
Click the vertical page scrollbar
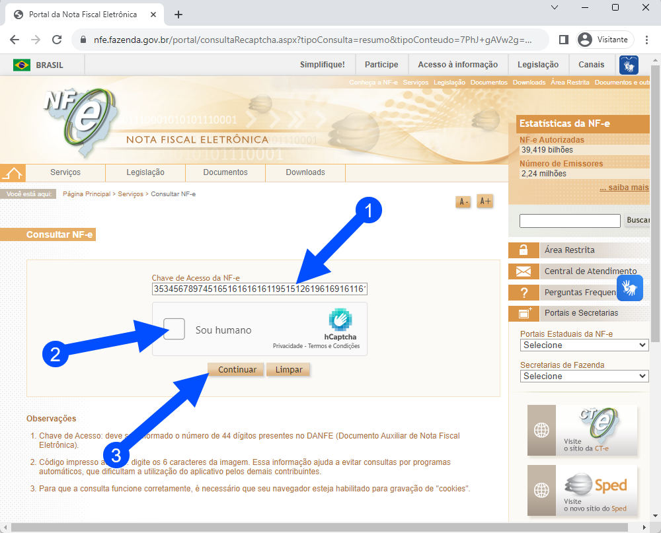pos(656,204)
